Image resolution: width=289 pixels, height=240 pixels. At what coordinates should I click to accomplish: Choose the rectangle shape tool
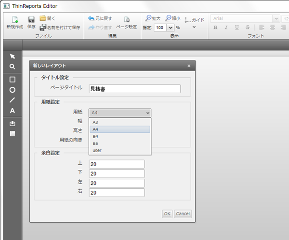(x=13, y=79)
